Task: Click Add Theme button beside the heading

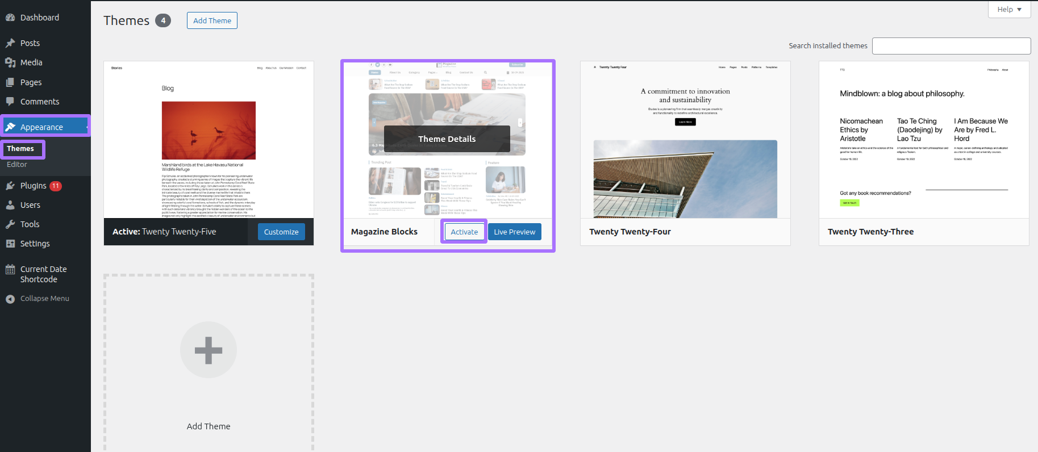Action: click(x=212, y=20)
